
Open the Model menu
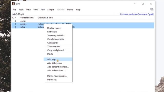[70, 10]
